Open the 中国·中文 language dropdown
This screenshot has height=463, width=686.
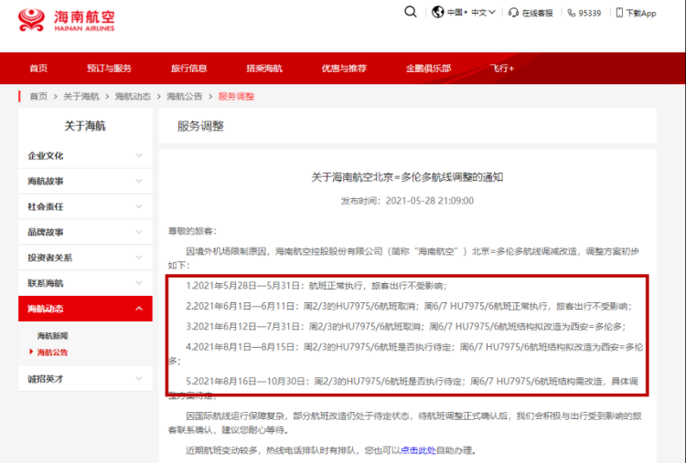click(471, 13)
